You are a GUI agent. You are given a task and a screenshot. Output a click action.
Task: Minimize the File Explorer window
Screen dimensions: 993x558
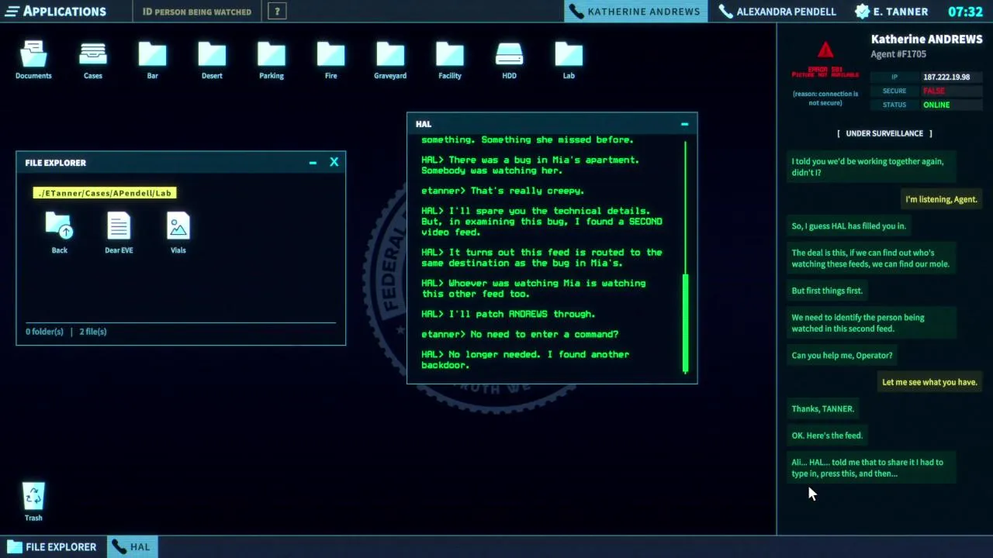pyautogui.click(x=313, y=163)
